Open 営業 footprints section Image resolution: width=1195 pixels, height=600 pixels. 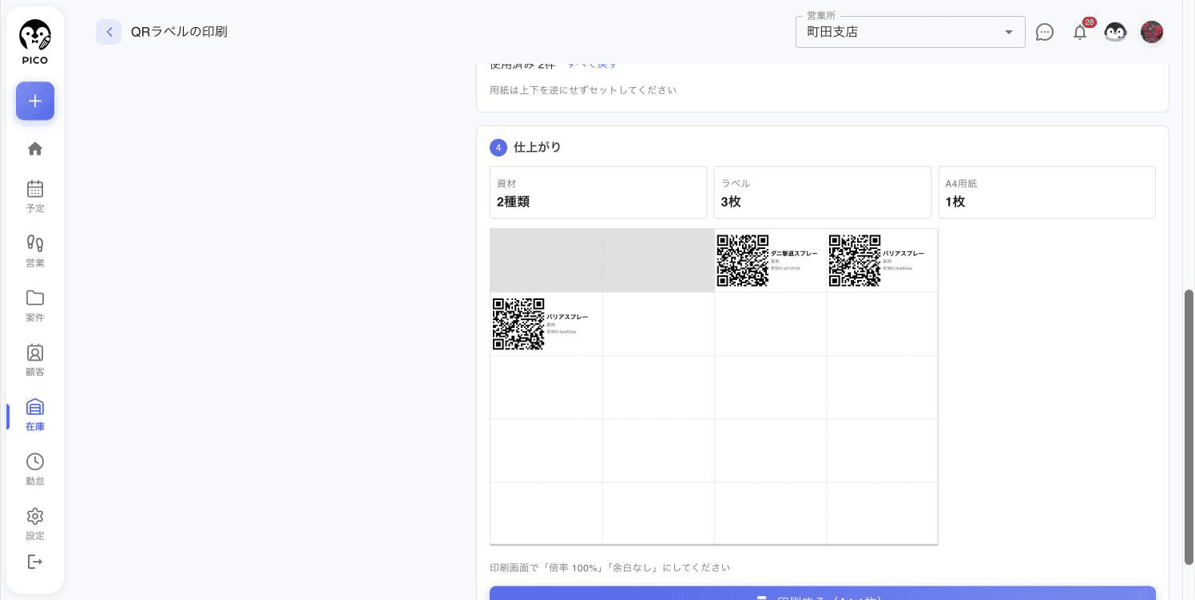pos(35,251)
